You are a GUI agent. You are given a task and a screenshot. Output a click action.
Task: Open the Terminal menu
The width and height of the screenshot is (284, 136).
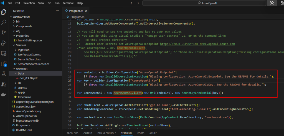tap(68, 3)
